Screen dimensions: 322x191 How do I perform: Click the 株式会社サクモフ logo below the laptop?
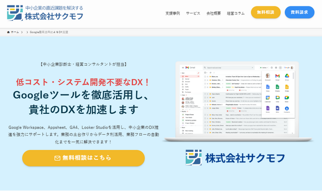tap(235, 157)
